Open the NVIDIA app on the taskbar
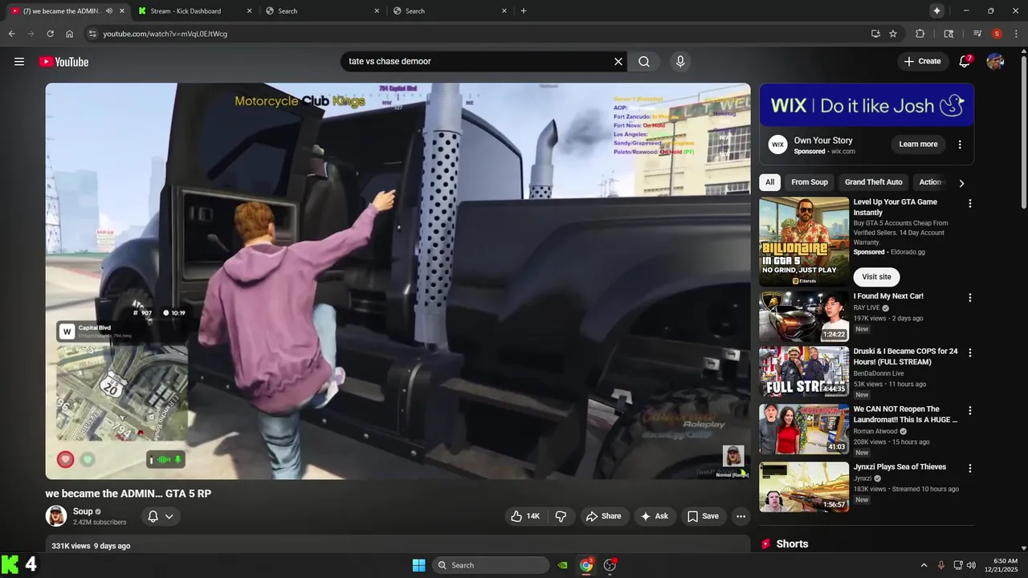 563,565
